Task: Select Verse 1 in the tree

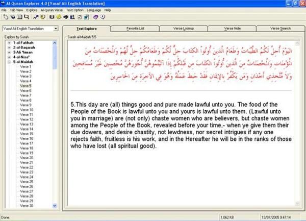Action: (25, 67)
